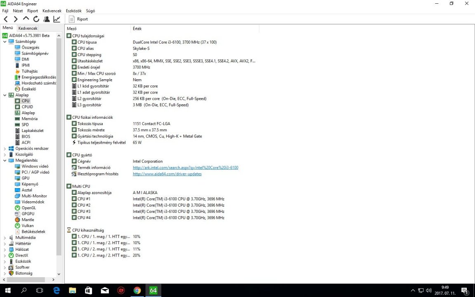The image size is (475, 297).
Task: Collapse the Alaplap parent tree node
Action: (5, 95)
